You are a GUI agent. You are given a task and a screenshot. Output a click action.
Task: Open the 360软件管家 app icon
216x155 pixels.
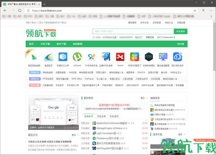click(135, 57)
